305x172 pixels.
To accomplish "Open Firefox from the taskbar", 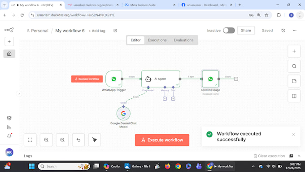I will pos(167,166).
